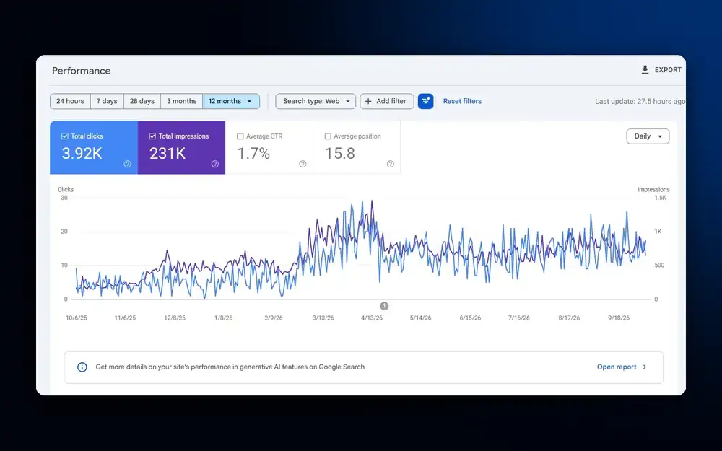Enable the Average CTR checkbox
The image size is (722, 451).
coord(240,136)
